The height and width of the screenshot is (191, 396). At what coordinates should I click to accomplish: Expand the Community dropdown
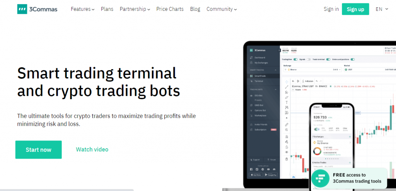coord(222,9)
